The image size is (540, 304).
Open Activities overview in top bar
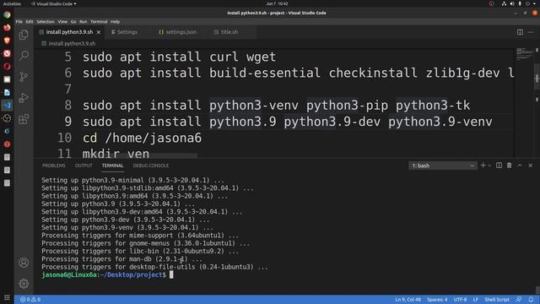point(12,3)
